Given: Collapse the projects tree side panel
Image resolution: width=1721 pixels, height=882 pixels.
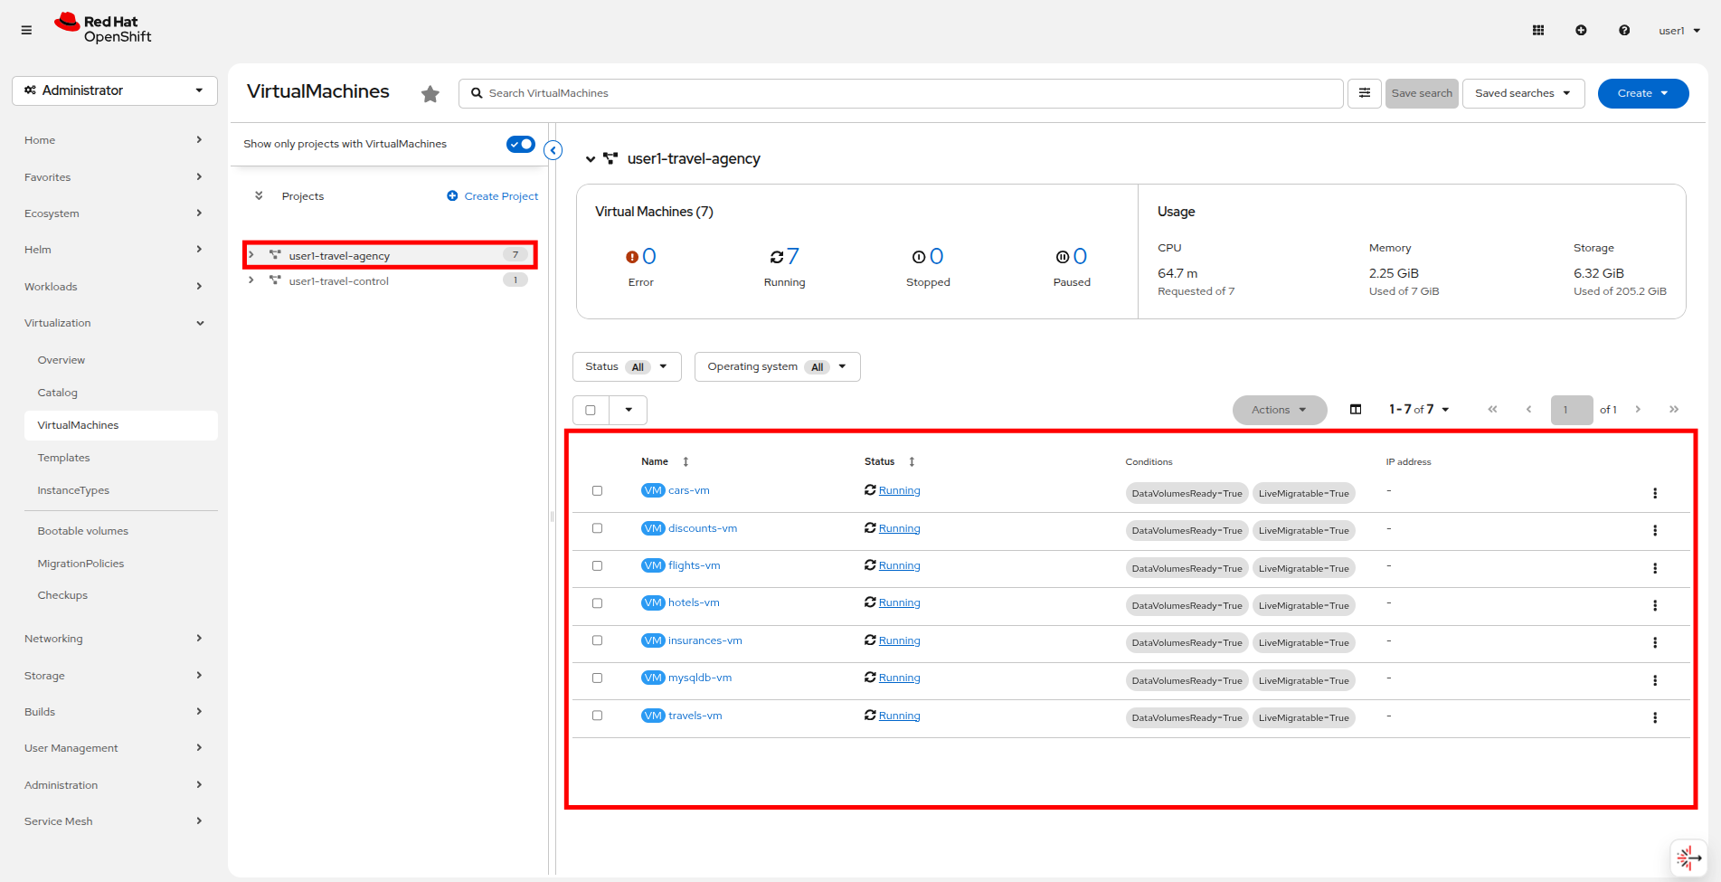Looking at the screenshot, I should [553, 150].
